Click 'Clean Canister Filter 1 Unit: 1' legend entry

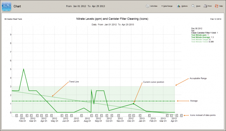204,33
